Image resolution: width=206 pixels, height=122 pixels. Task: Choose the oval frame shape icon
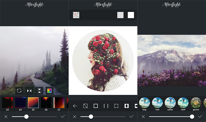tap(126, 106)
